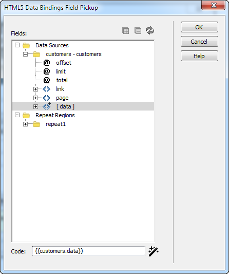229x274 pixels.
Task: Select the repeat1 tree item
Action: tap(55, 124)
